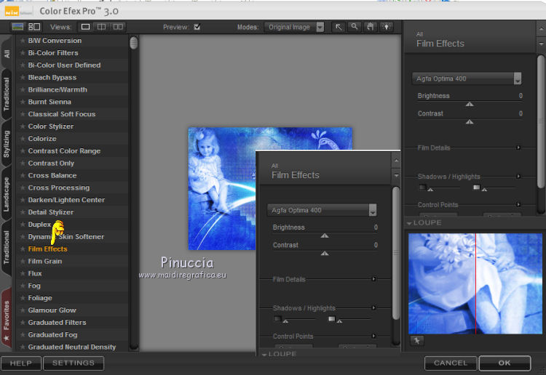This screenshot has height=375, width=546.
Task: Toggle favorite star for Glamour Glow
Action: [x=23, y=310]
